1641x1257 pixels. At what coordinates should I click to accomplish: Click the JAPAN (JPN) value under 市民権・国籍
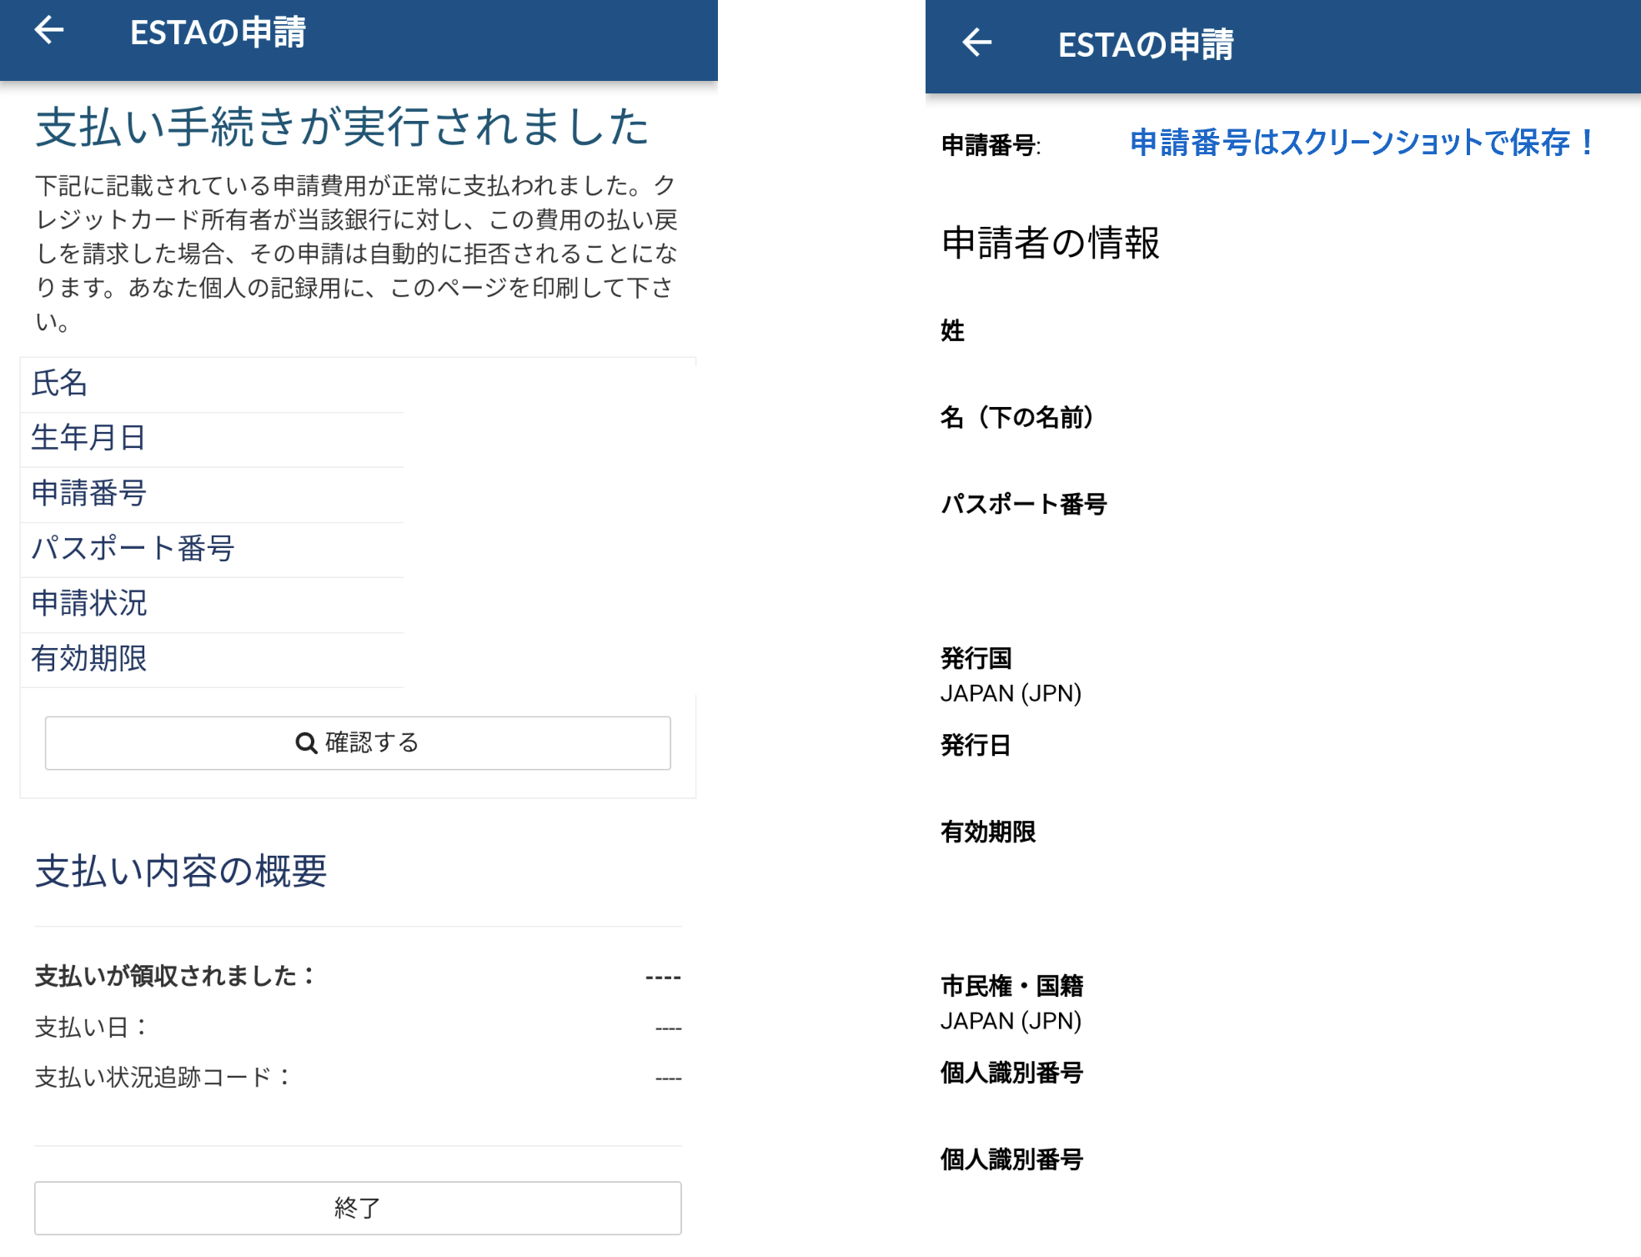[x=1011, y=1021]
